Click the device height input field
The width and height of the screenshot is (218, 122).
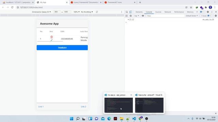point(67,12)
